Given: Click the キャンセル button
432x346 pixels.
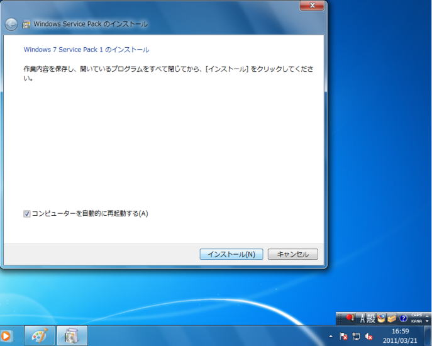Looking at the screenshot, I should [293, 254].
